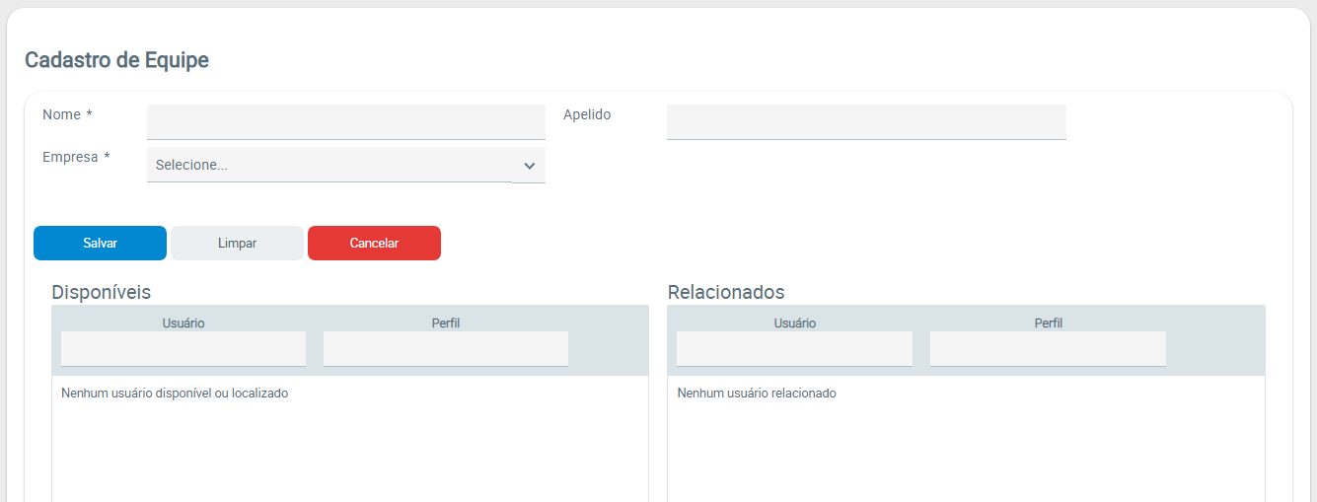Click the Usuário column header in Disponíveis
The width and height of the screenshot is (1317, 502).
tap(183, 323)
